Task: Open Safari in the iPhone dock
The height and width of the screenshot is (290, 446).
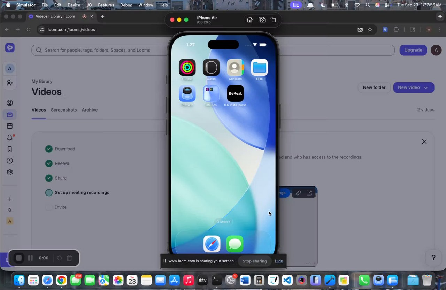Action: [212, 244]
